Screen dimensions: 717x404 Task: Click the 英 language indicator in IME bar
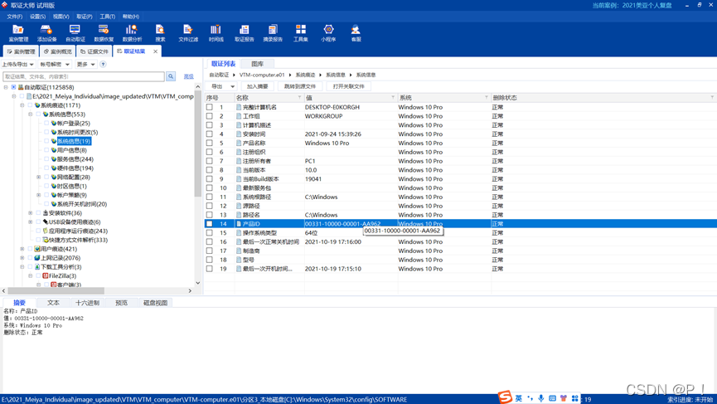(x=519, y=398)
